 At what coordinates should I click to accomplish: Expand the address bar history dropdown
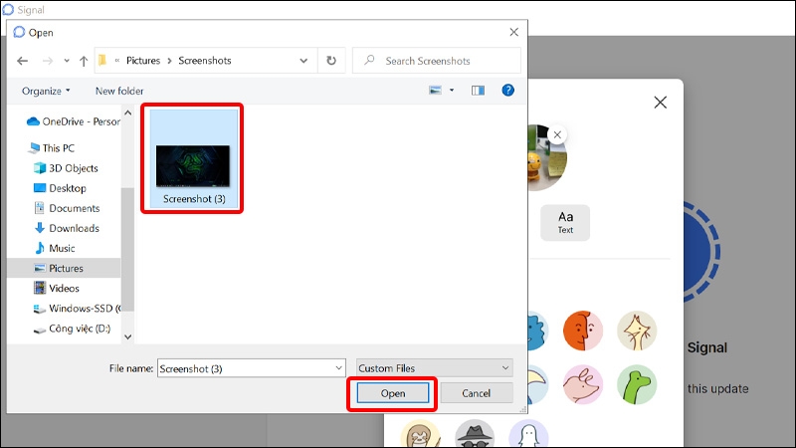click(303, 61)
